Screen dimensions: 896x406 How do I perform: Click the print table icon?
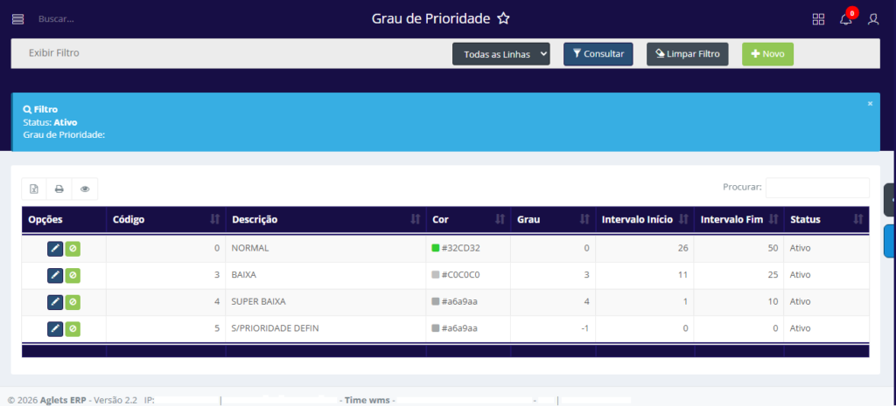(x=59, y=189)
